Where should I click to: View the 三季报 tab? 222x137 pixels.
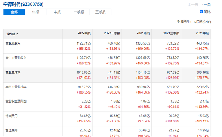(x=100, y=12)
